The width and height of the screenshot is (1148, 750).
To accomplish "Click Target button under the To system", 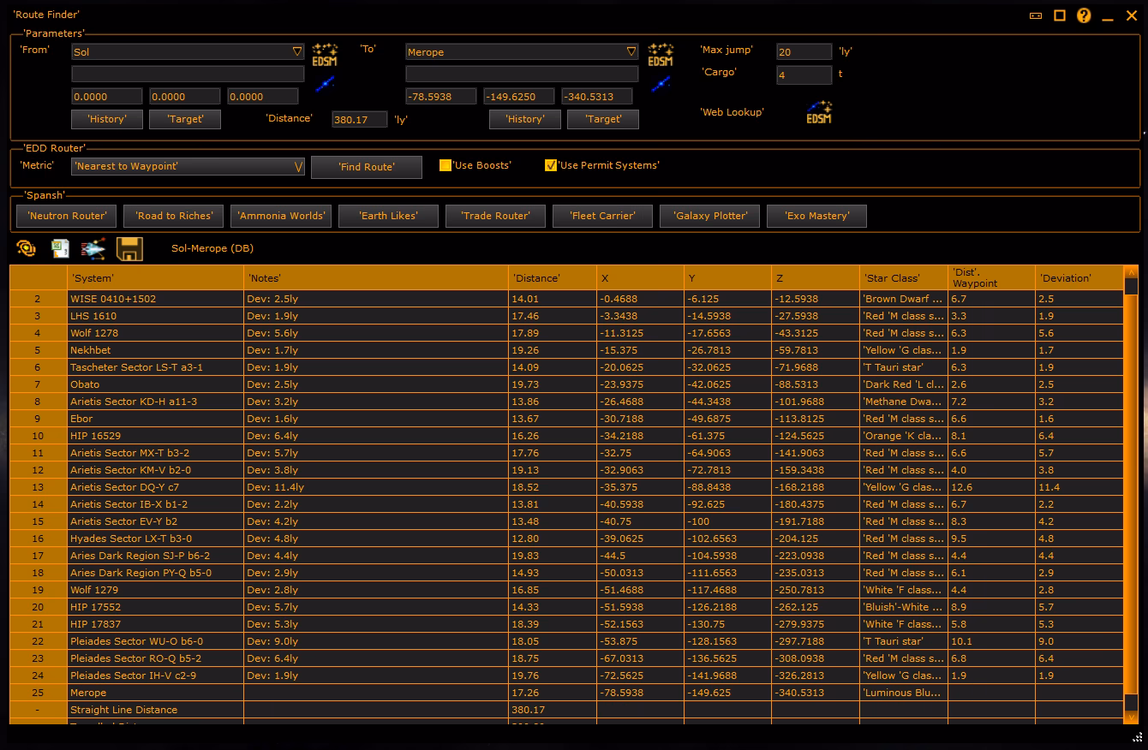I will [x=603, y=119].
